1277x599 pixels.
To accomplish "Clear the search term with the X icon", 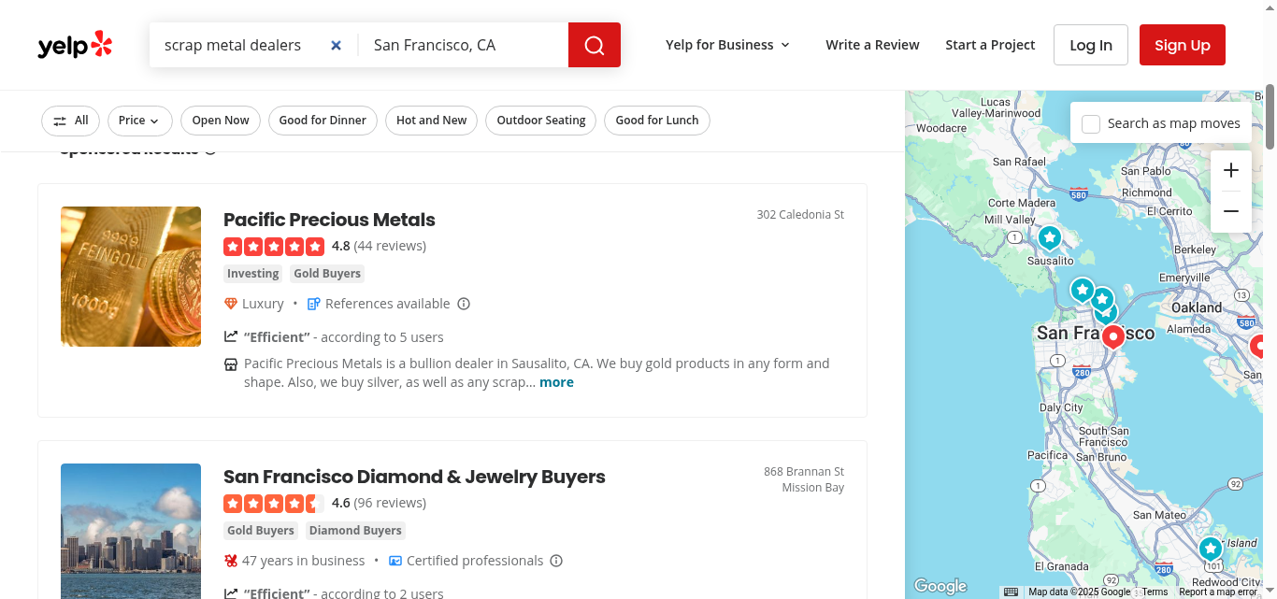I will point(337,45).
